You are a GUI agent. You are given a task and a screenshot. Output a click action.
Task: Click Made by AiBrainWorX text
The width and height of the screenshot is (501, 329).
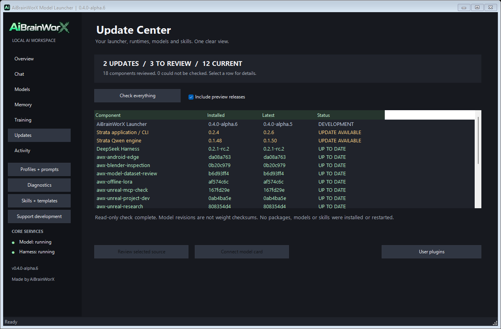(x=33, y=279)
